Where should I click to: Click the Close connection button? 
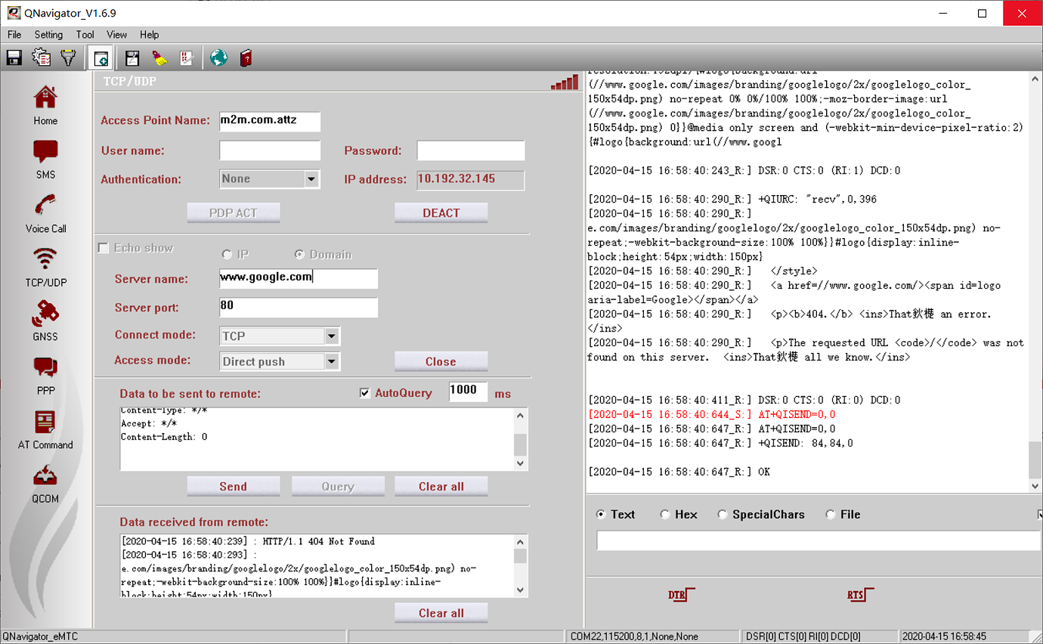click(x=441, y=361)
